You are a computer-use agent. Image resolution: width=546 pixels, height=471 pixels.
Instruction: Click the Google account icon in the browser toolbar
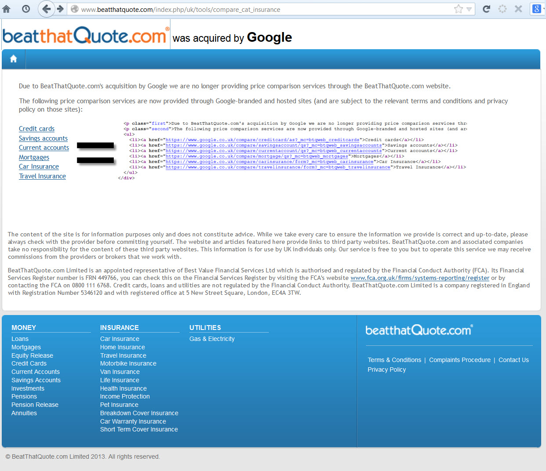coord(536,9)
